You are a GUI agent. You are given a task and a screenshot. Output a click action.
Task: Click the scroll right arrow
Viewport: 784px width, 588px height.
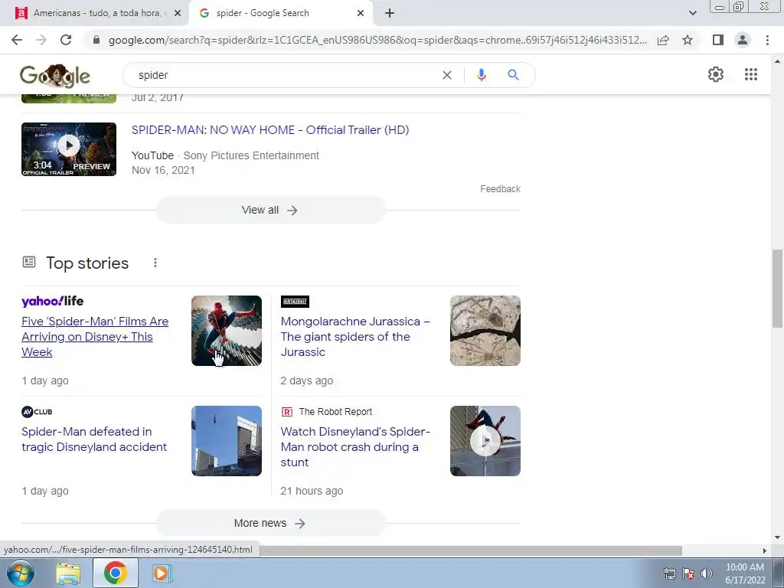[765, 550]
